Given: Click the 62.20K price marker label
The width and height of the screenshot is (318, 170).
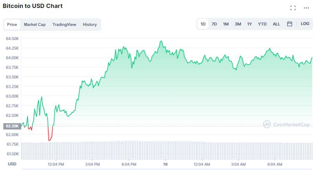Looking at the screenshot, I should coord(12,126).
